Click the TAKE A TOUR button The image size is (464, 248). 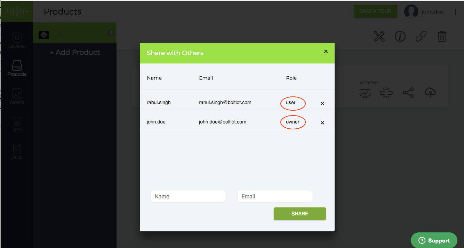[x=375, y=11]
